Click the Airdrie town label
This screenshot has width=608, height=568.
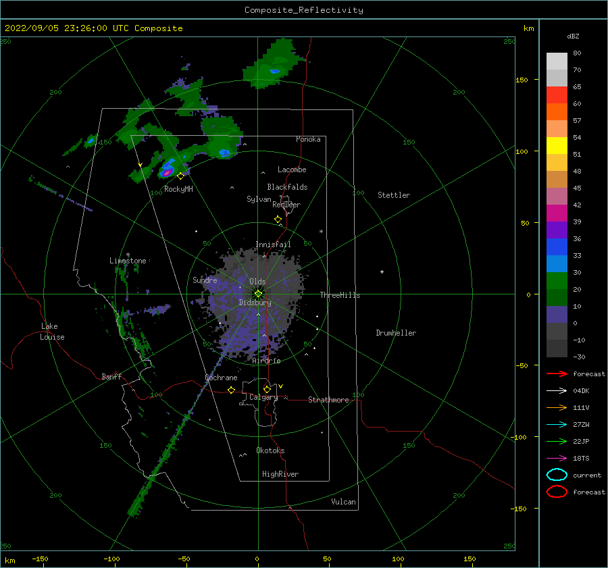pos(266,361)
